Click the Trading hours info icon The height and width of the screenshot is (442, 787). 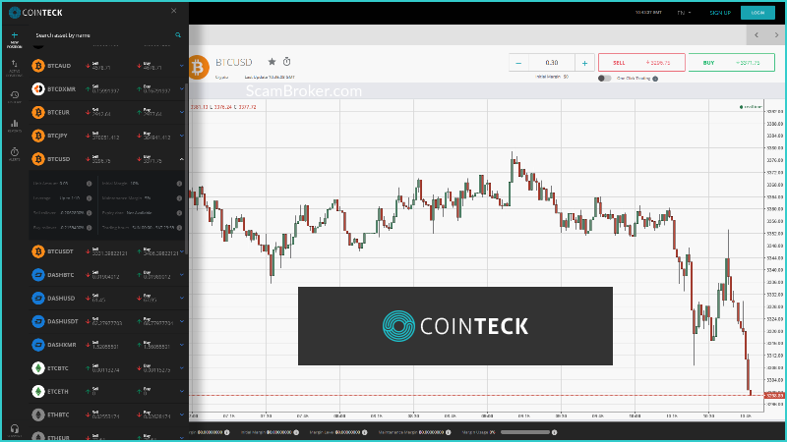179,228
